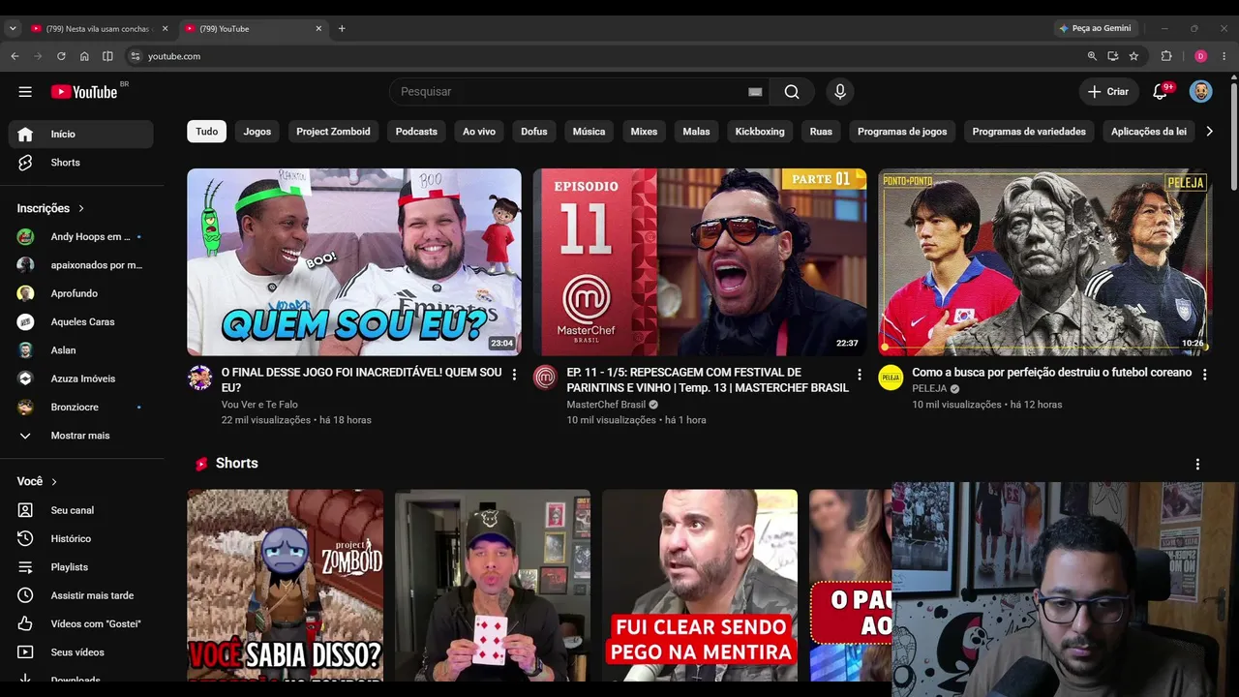This screenshot has height=697, width=1239.
Task: Select the Música filter chip
Action: point(589,132)
